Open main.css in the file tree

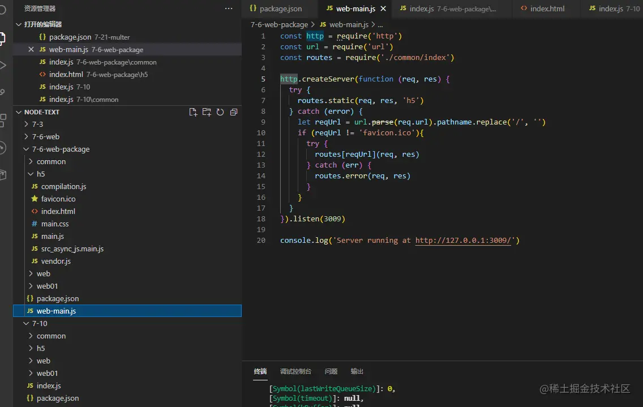tap(55, 224)
